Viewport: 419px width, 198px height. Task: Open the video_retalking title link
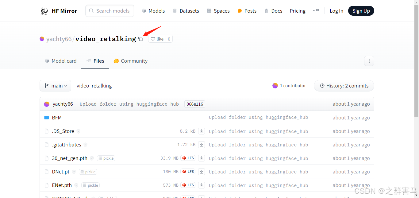point(106,39)
